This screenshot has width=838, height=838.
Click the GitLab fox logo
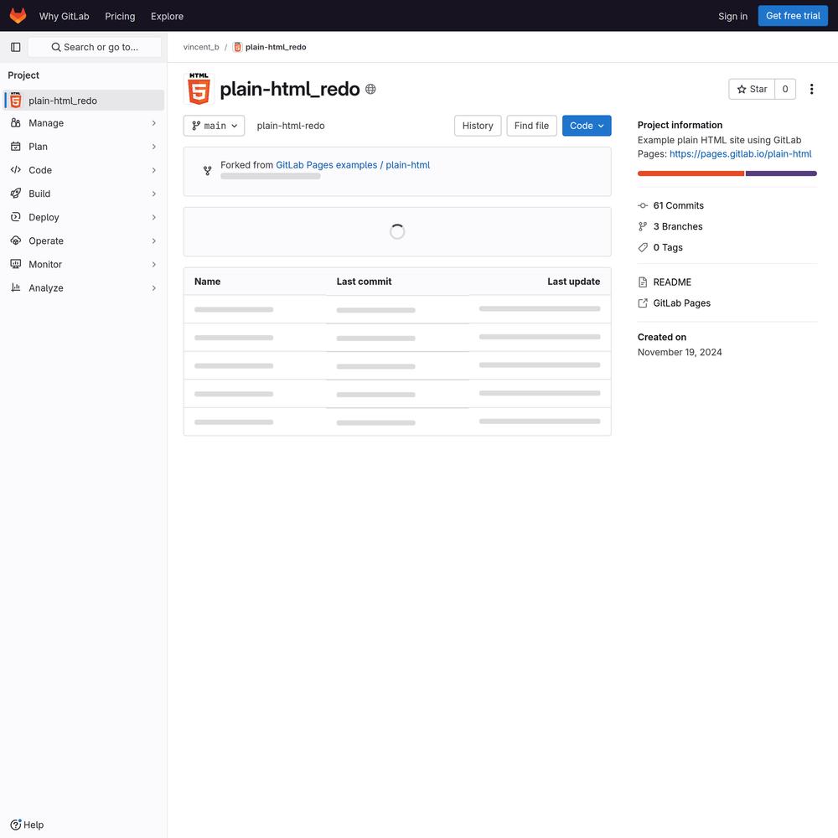click(x=18, y=15)
